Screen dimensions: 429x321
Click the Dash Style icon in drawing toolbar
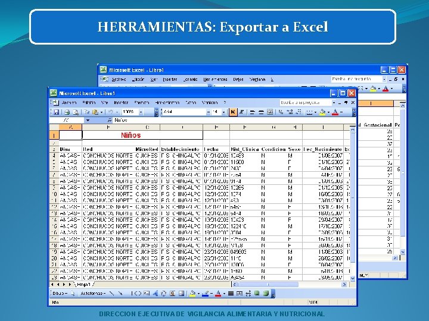click(x=240, y=294)
